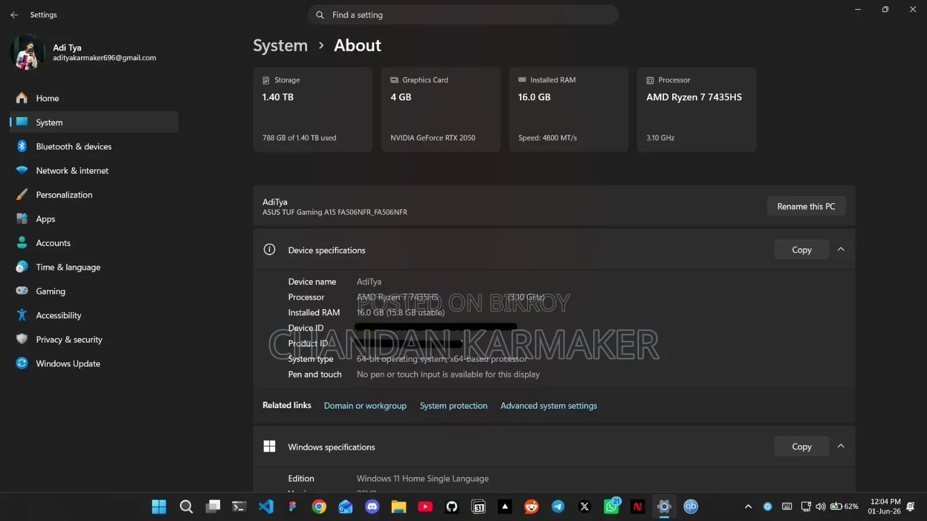Copy the Device specifications
Viewport: 927px width, 521px height.
801,250
